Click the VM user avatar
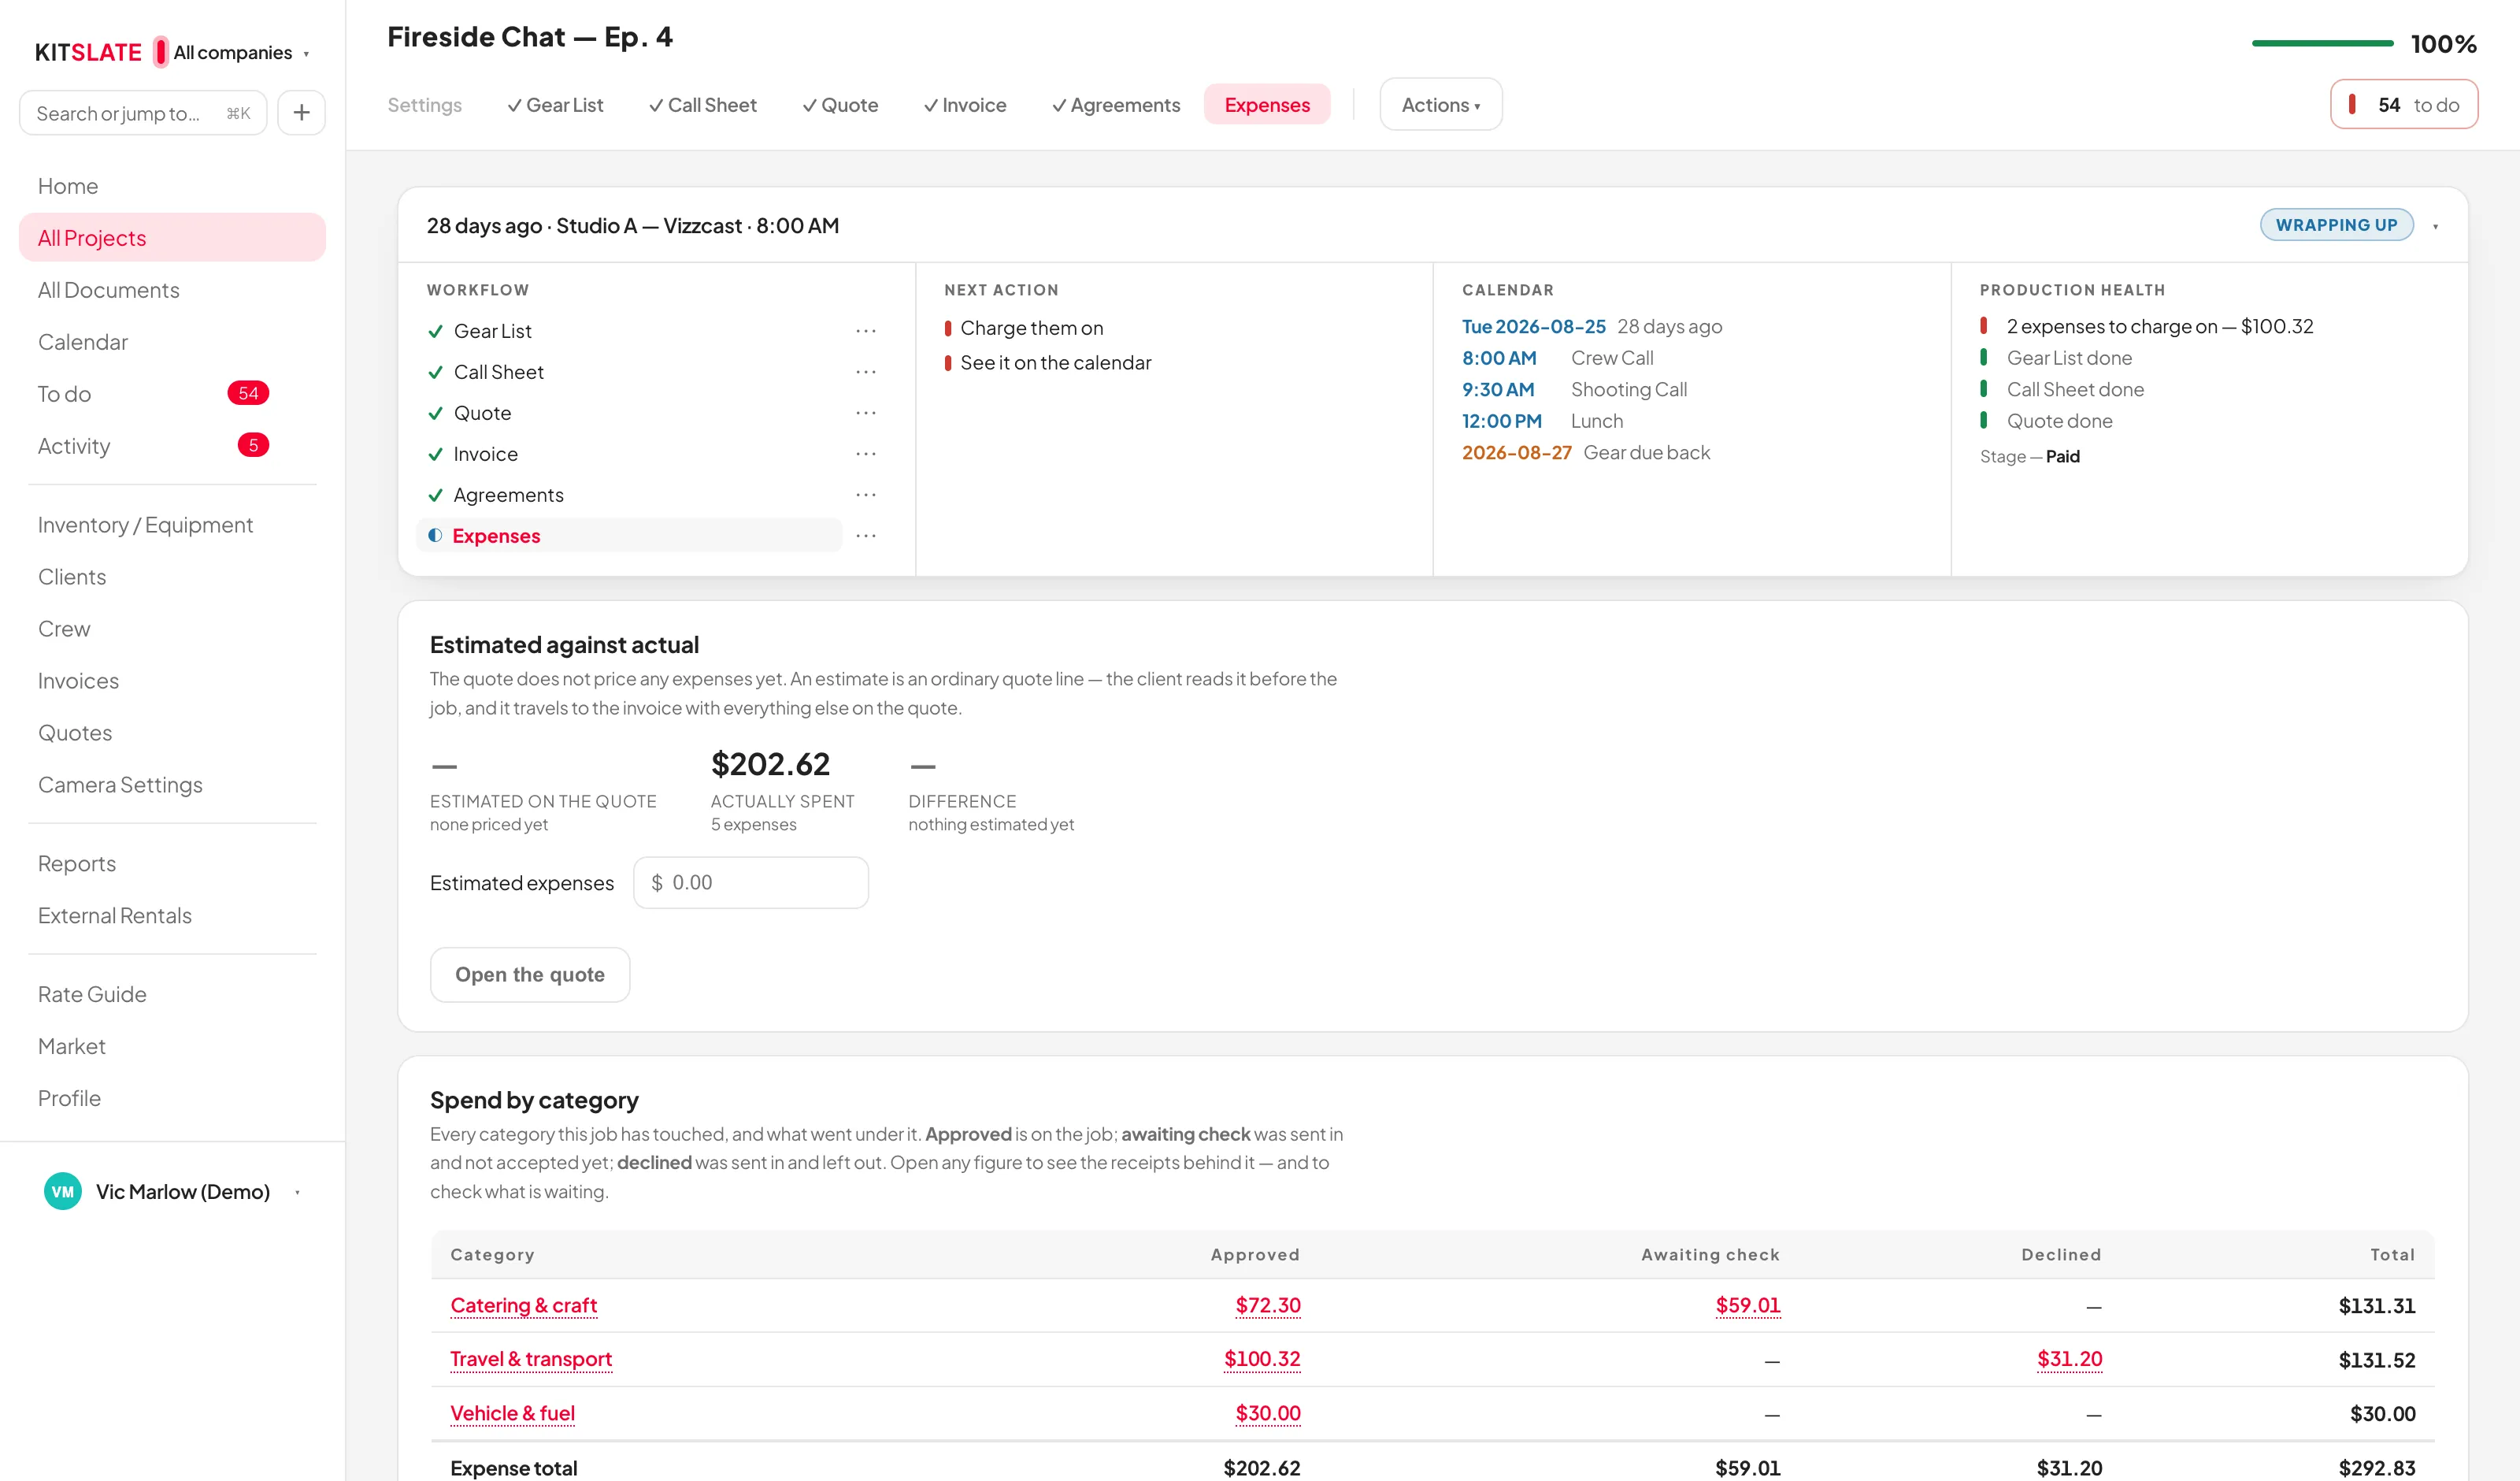This screenshot has width=2520, height=1481. click(63, 1191)
